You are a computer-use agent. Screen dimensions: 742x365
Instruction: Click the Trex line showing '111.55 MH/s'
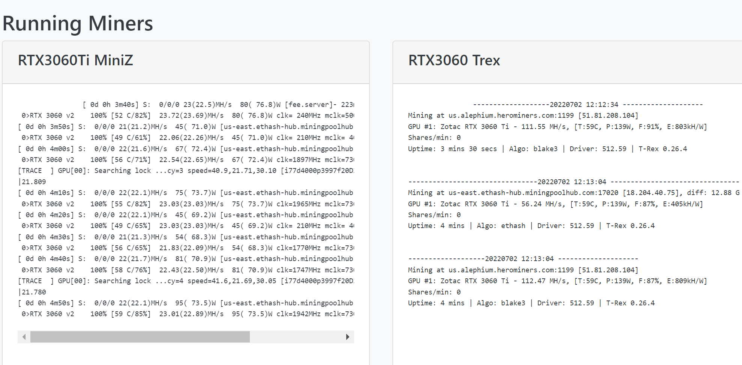(x=557, y=127)
